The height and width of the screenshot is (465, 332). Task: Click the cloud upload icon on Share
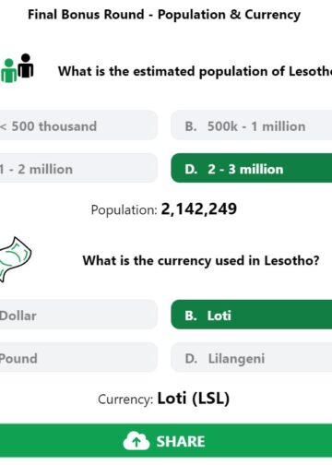[x=136, y=441]
